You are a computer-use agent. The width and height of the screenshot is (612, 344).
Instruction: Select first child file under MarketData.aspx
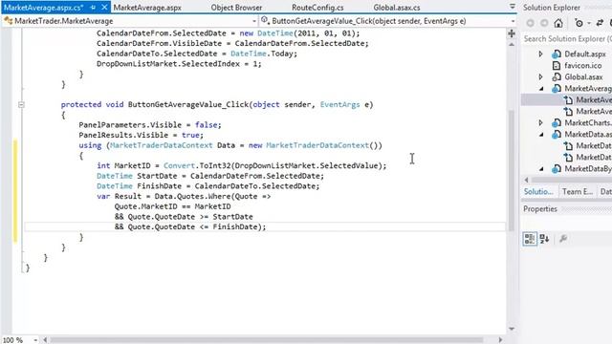[x=594, y=146]
